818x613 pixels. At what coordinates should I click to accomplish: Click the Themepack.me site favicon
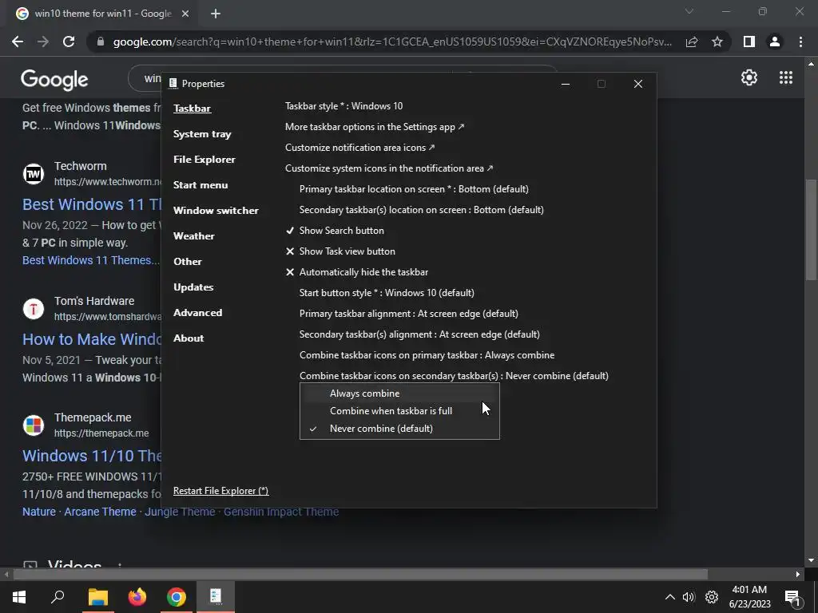34,425
